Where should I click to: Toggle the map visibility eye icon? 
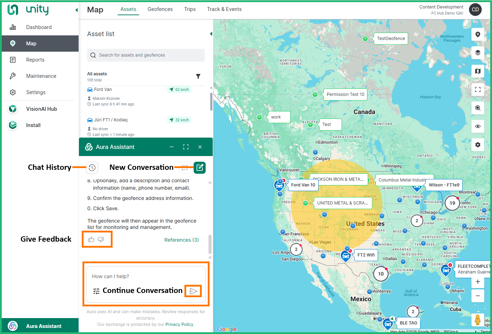pos(477,126)
